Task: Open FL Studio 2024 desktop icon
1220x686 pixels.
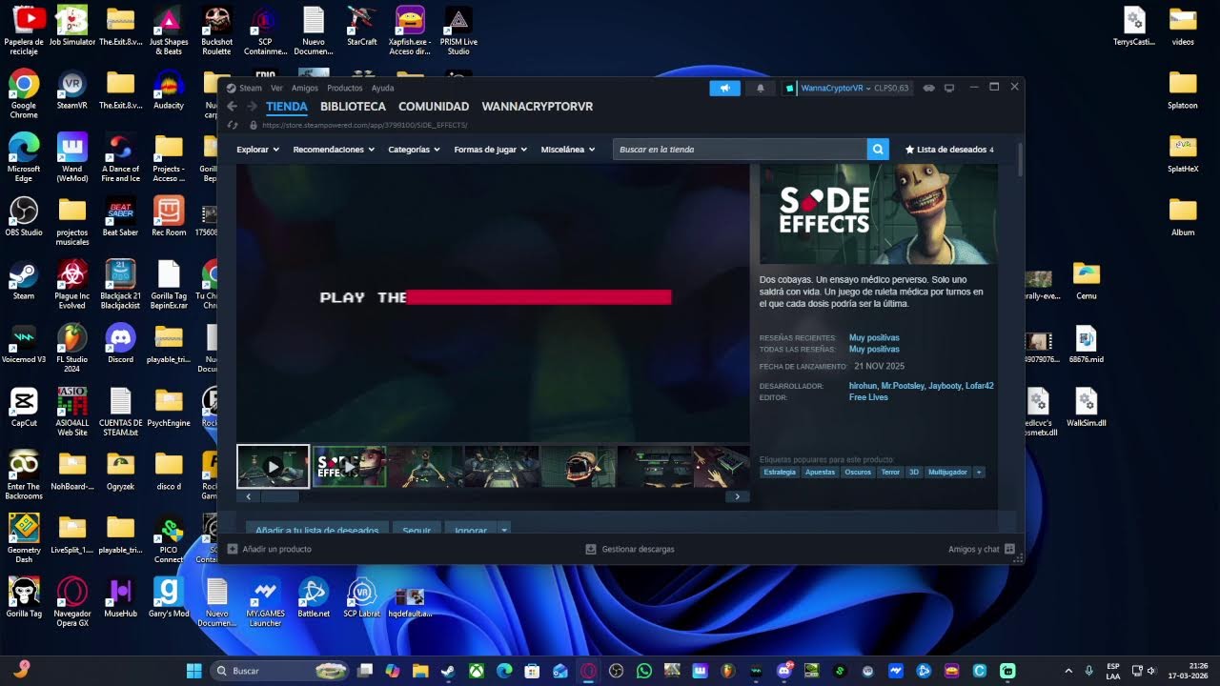Action: tap(72, 347)
